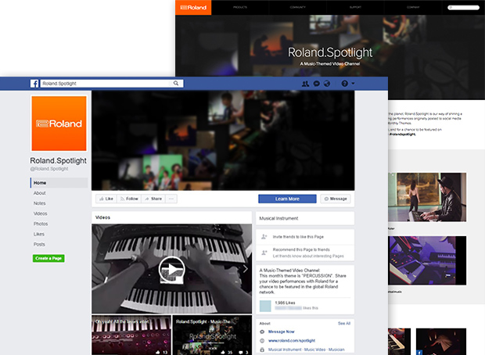Open Community menu on Roland website
The image size is (485, 355).
[x=298, y=7]
